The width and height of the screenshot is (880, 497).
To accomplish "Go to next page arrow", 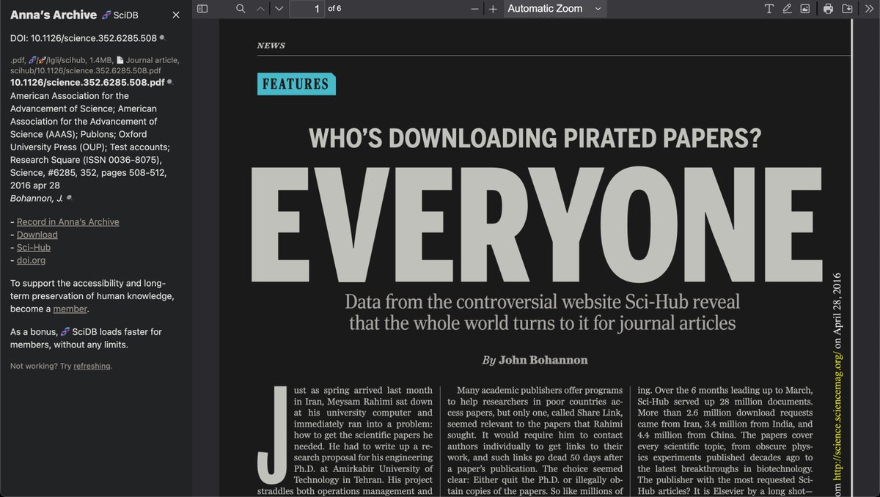I will coord(279,9).
